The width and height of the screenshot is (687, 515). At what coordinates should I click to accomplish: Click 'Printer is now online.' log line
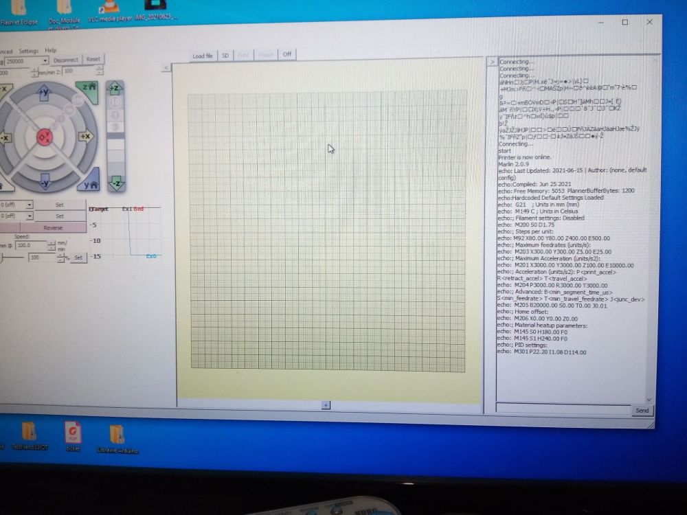tap(524, 157)
